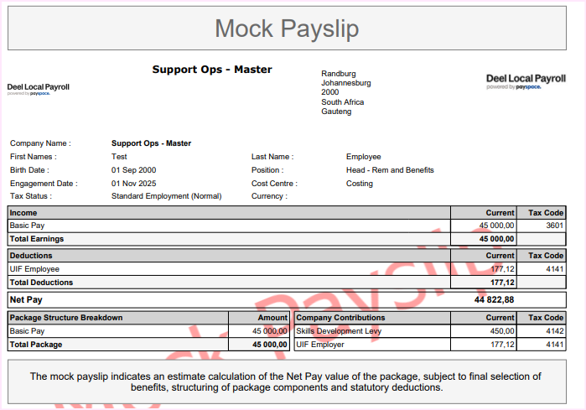Viewport: 586px width, 410px height.
Task: Select the Skills Development Levy row label
Action: tap(339, 331)
